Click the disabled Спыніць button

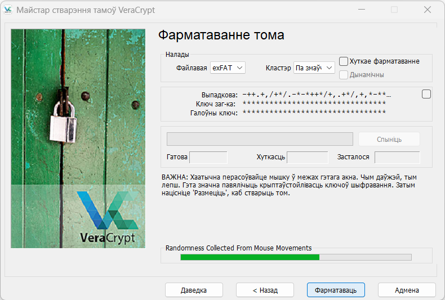coord(389,139)
